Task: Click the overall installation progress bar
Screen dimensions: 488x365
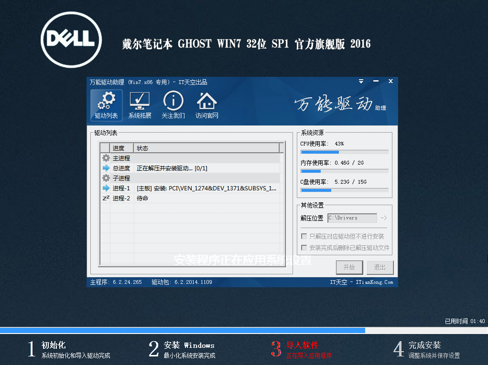Action: click(x=244, y=330)
